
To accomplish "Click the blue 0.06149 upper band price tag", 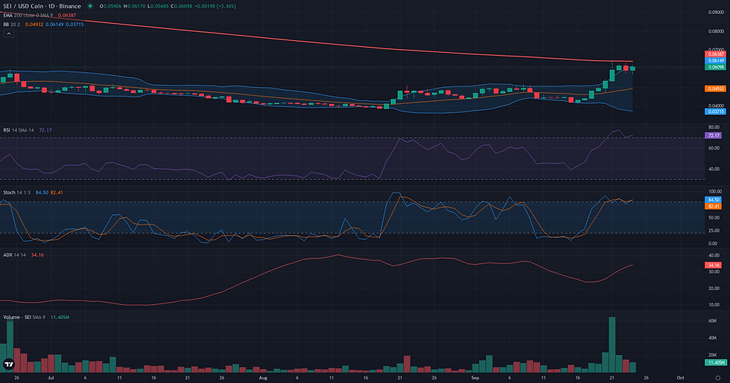I will pos(715,60).
